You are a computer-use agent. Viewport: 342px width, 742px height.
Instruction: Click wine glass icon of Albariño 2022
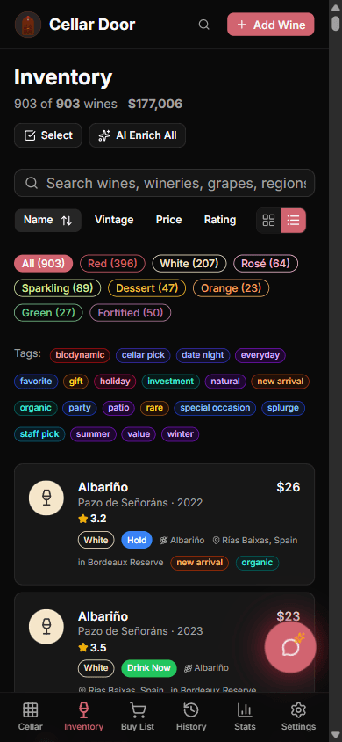click(x=46, y=498)
